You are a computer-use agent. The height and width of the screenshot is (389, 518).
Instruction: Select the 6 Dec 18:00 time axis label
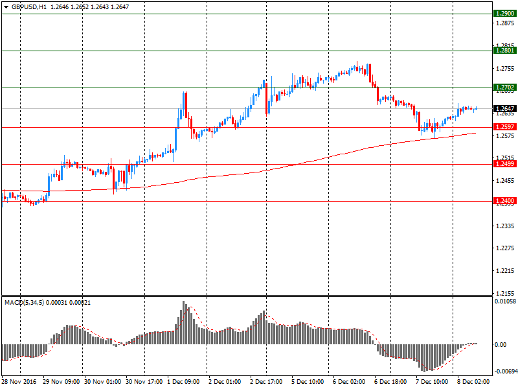pyautogui.click(x=390, y=382)
